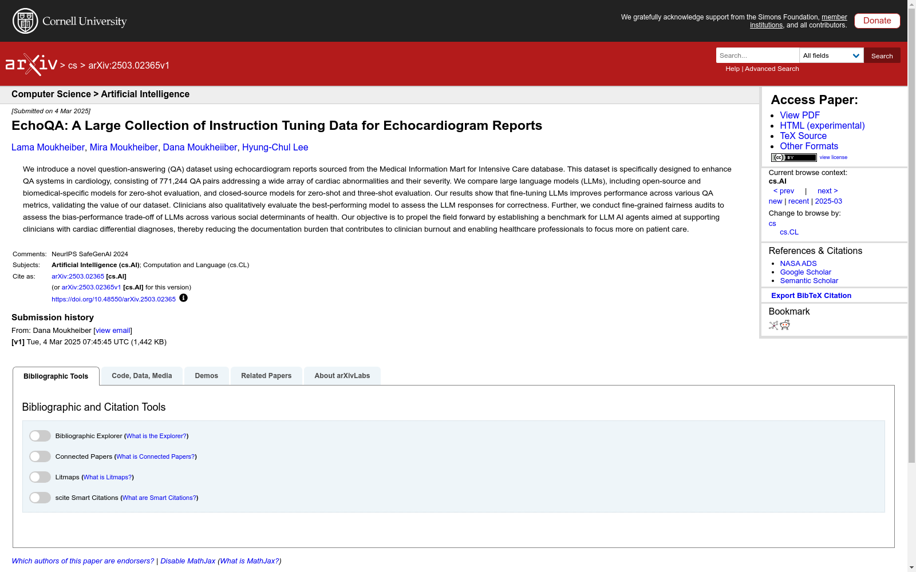Viewport: 916px width, 572px height.
Task: Select the Demos tab
Action: (x=207, y=376)
